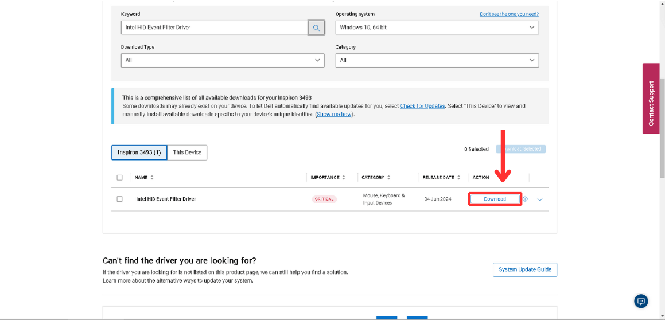Image resolution: width=665 pixels, height=321 pixels.
Task: Download the Intel HID Event Filter Driver
Action: coord(495,199)
